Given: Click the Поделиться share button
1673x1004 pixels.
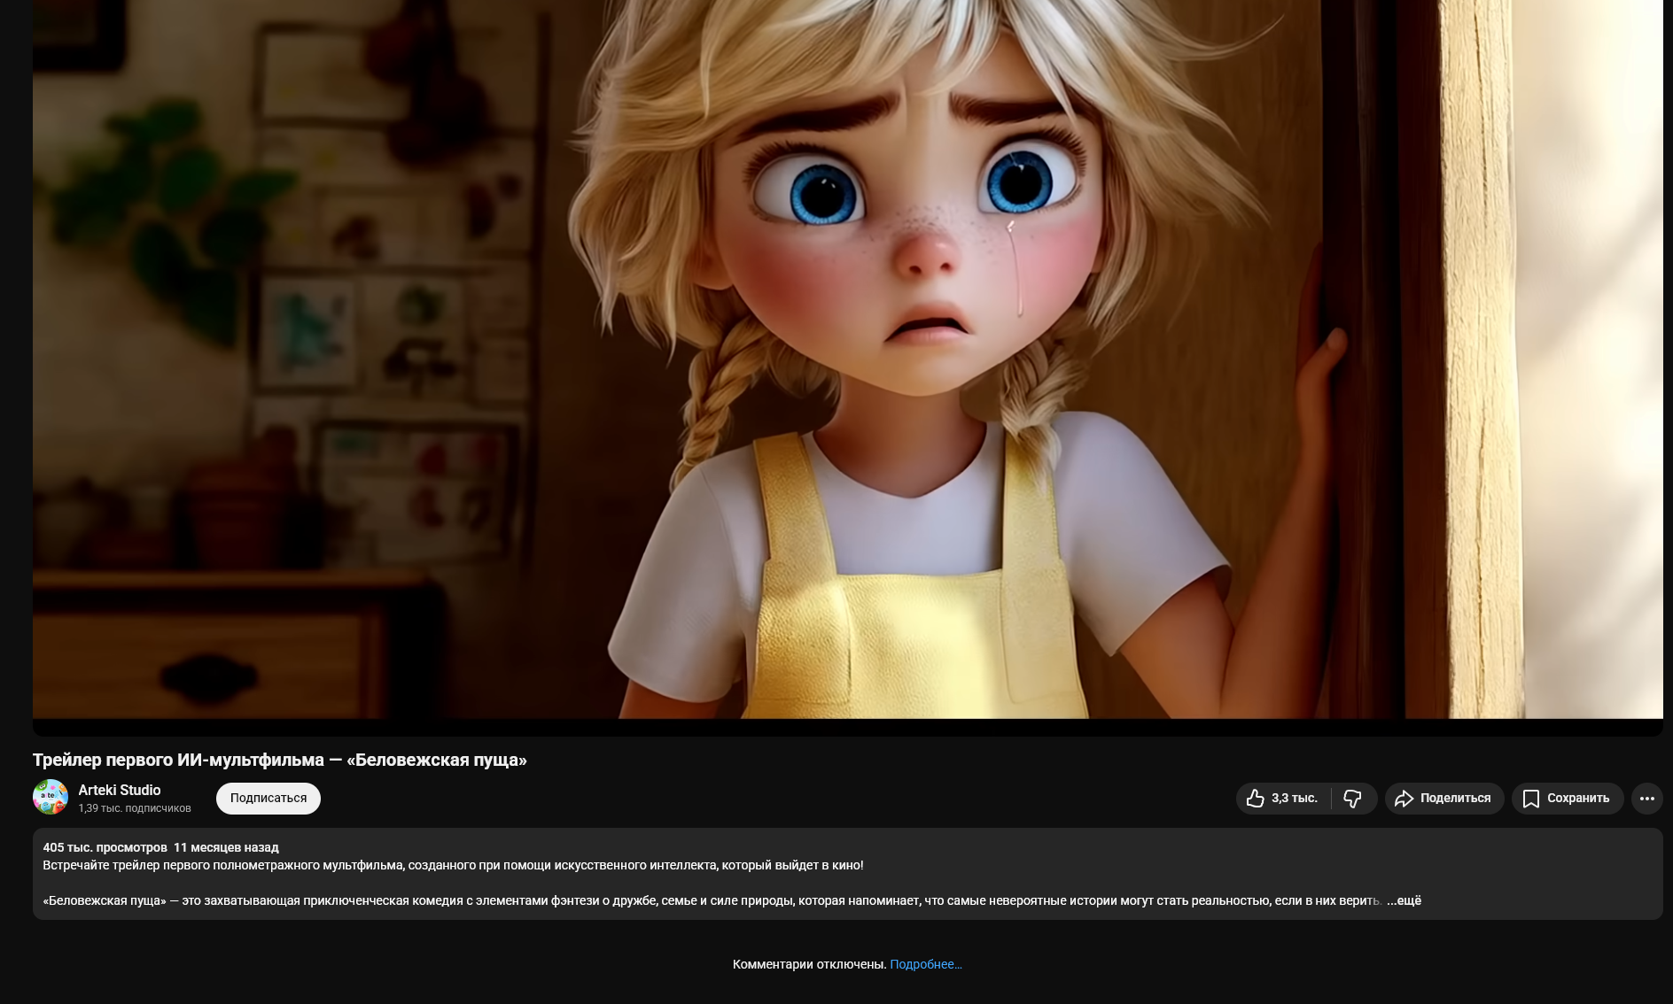Looking at the screenshot, I should click(x=1444, y=799).
